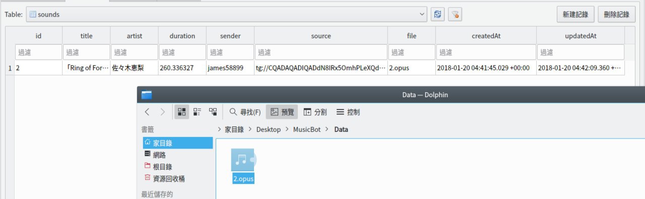Screen dimensions: 645x199
Task: Open 資源回收桶 in the places sidebar
Action: click(177, 179)
